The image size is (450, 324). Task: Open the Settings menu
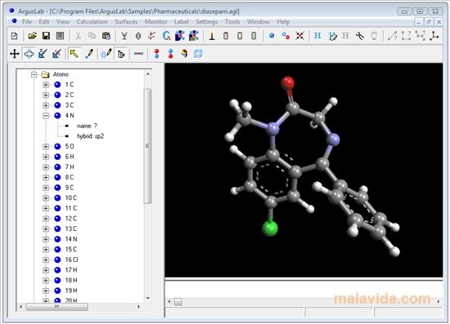[207, 22]
